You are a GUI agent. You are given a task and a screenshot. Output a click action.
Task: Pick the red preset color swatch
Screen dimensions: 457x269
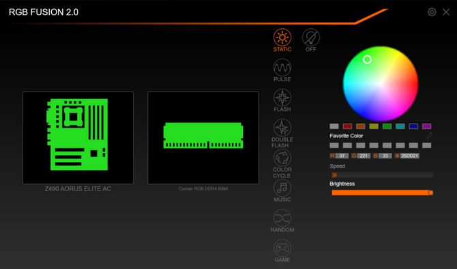347,126
